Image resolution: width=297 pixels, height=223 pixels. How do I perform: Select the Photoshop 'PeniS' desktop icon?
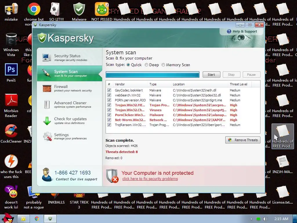[11, 73]
